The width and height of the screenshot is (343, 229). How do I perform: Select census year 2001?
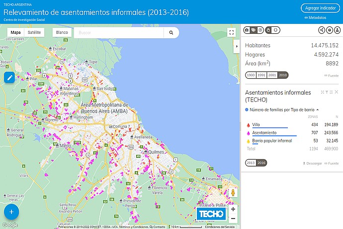point(272,75)
